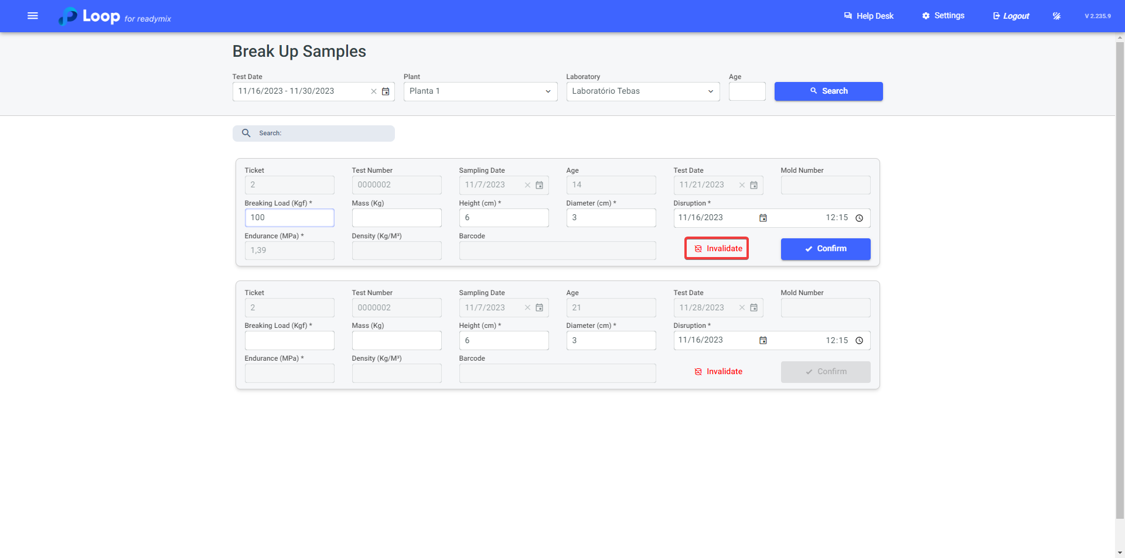Click the Loop for readymix logo

[115, 16]
